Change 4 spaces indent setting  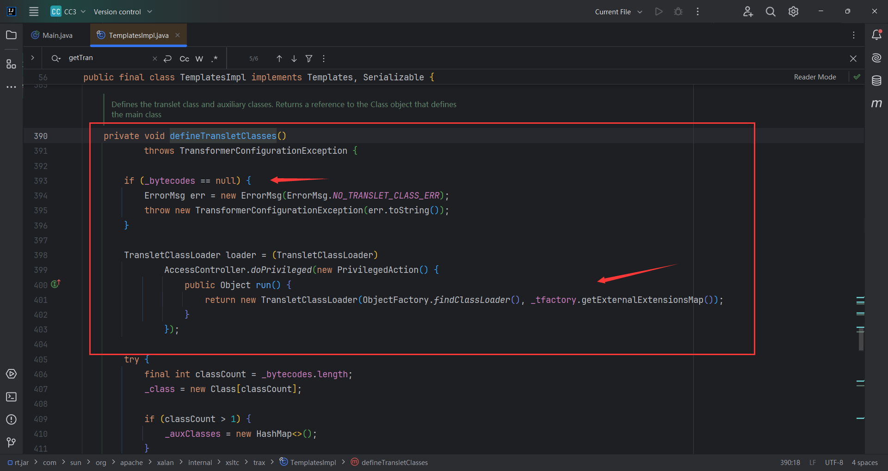pos(864,462)
